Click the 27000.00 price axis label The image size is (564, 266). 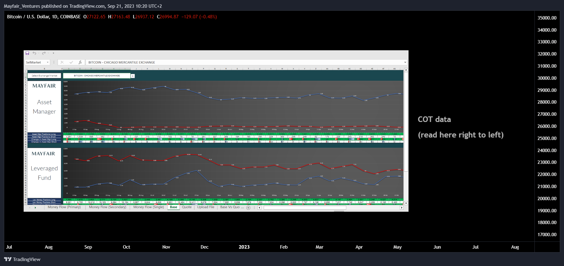[x=547, y=114]
